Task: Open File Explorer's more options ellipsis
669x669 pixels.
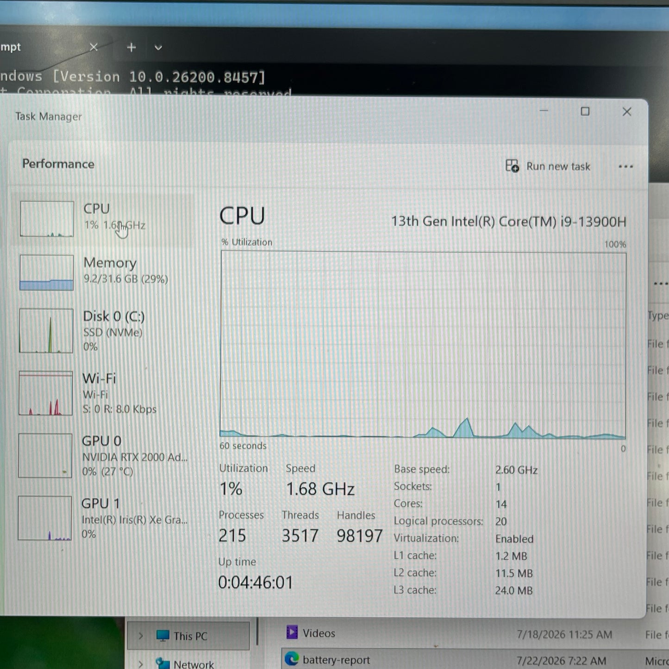Action: click(661, 284)
